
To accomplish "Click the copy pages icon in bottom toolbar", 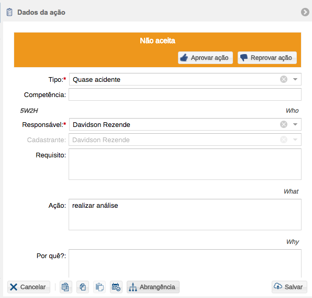I will coord(83,287).
